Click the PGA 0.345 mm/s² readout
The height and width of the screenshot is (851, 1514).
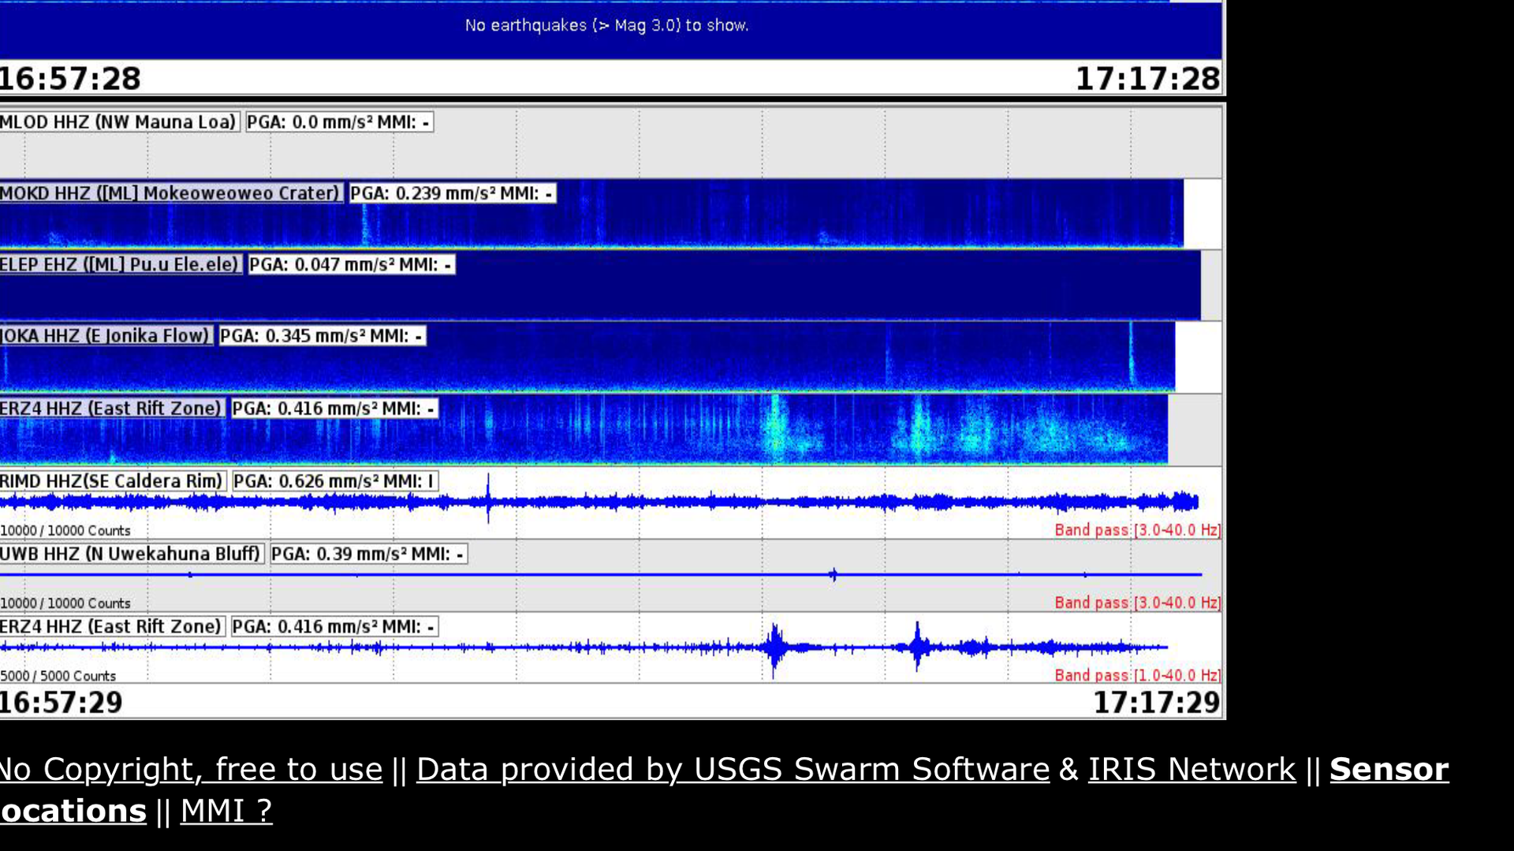(322, 336)
